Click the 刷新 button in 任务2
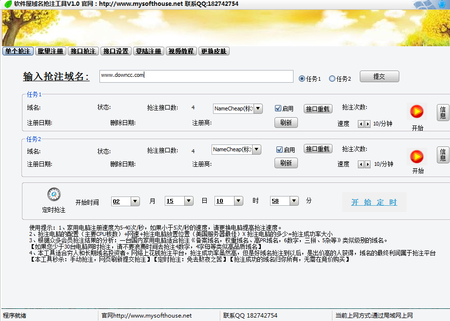 (x=286, y=163)
